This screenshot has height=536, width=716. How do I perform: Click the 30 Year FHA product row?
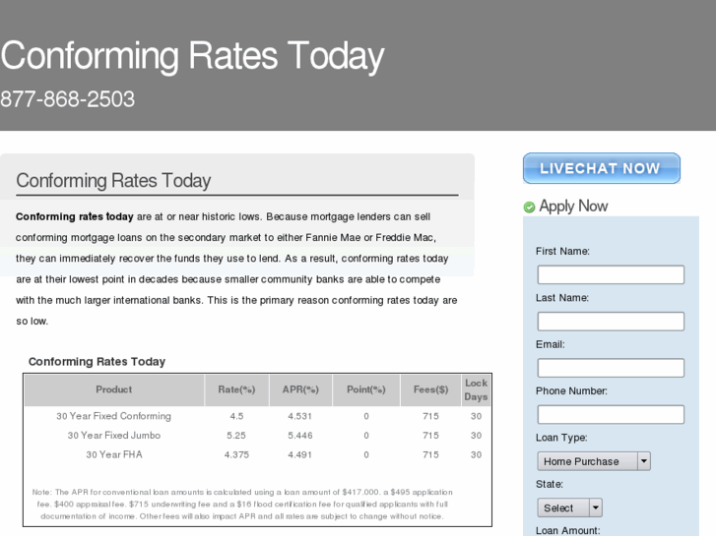114,455
